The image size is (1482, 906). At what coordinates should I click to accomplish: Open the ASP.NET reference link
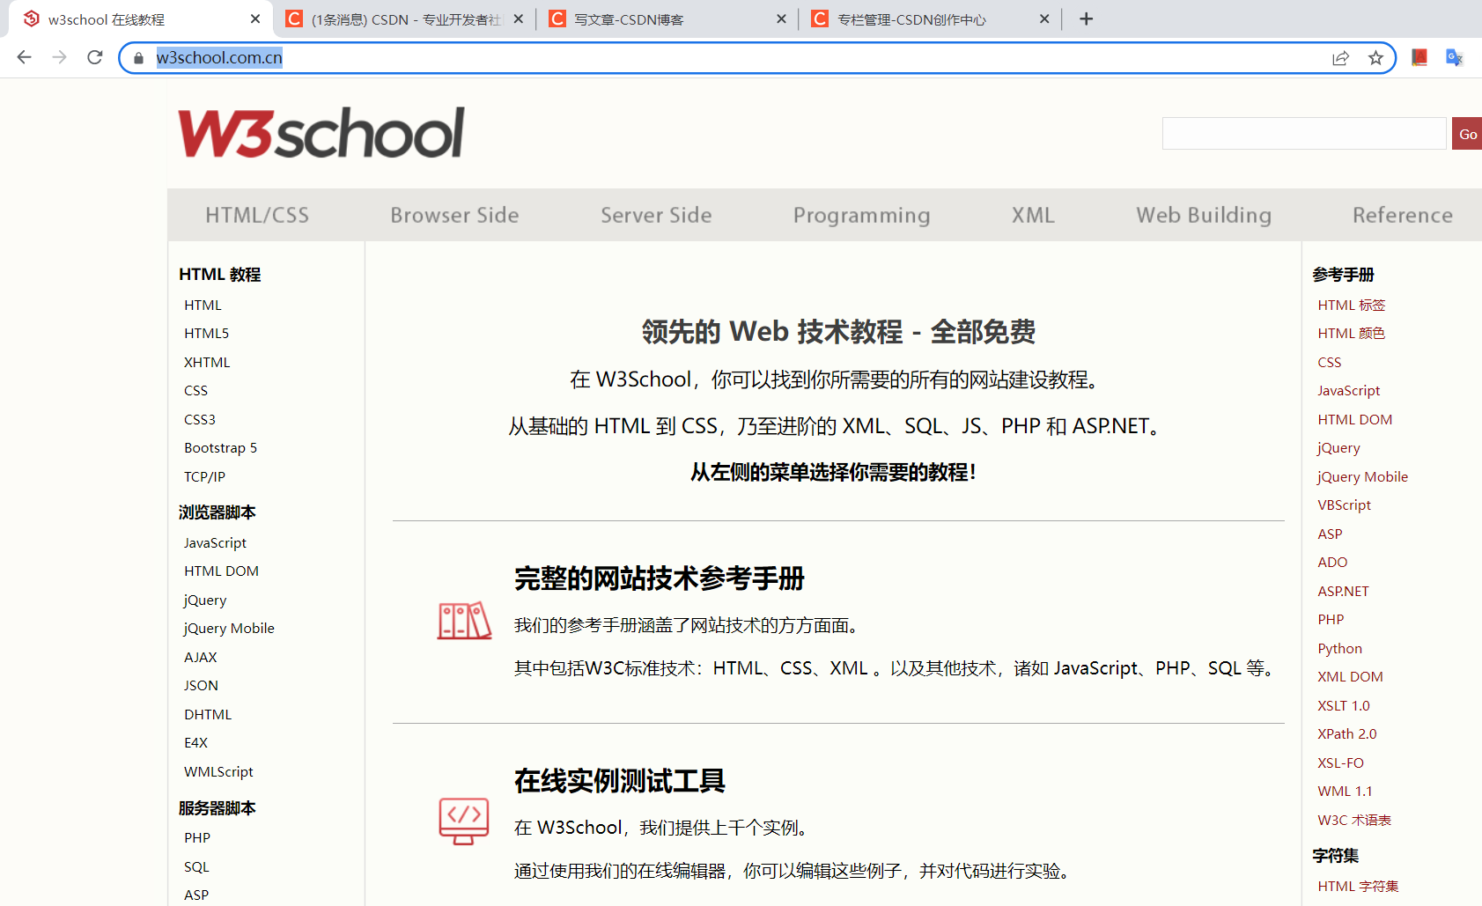(x=1343, y=592)
